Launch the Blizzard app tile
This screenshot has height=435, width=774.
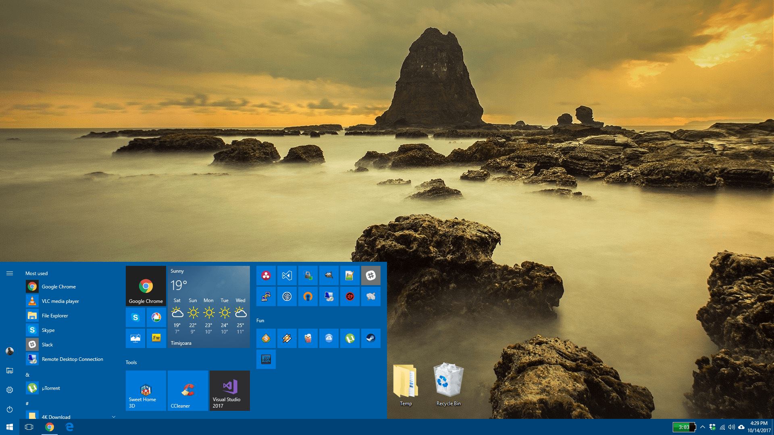pos(266,359)
